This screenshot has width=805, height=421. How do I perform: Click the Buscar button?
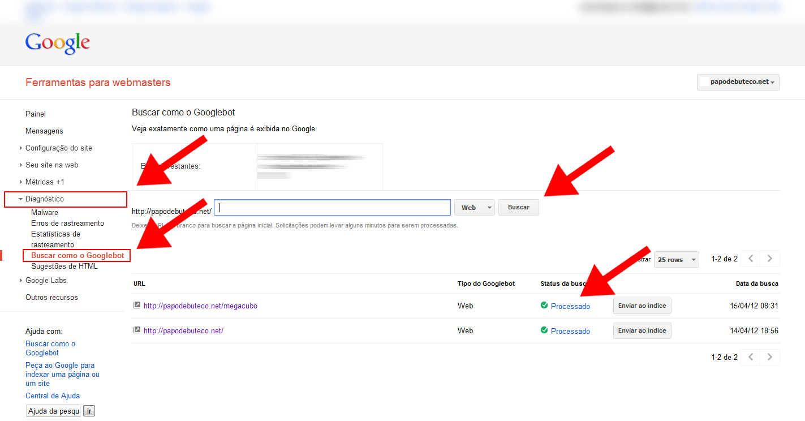[519, 207]
